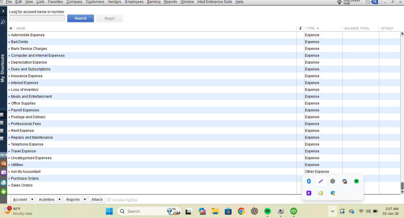Click the taskbar Search box
This screenshot has height=218, width=404.
[x=149, y=211]
